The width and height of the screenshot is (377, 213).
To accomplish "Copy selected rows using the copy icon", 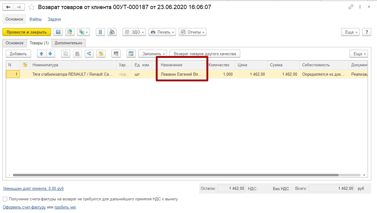I will point(66,54).
